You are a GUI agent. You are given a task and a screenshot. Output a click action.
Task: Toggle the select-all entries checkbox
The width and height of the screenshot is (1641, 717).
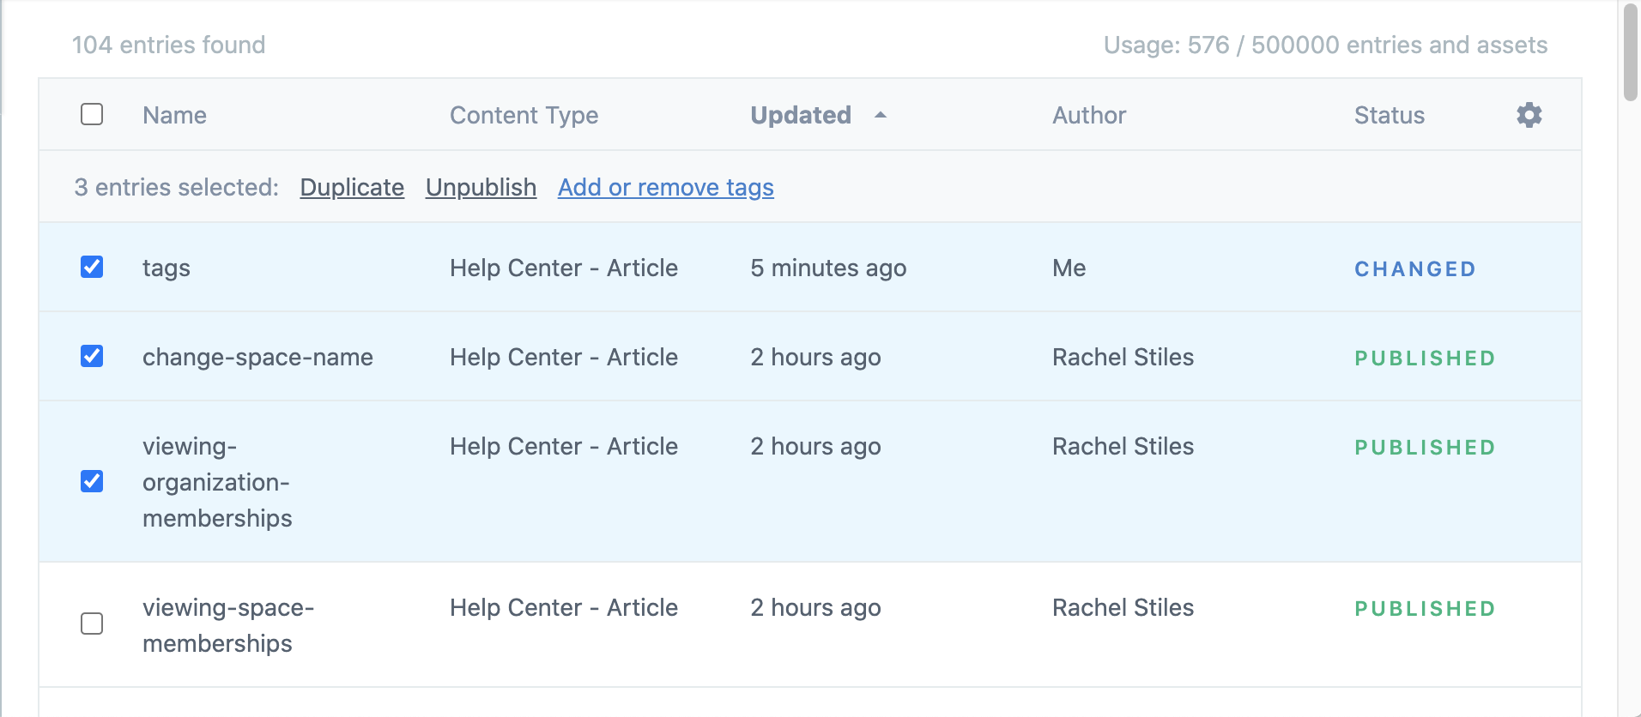pyautogui.click(x=92, y=114)
